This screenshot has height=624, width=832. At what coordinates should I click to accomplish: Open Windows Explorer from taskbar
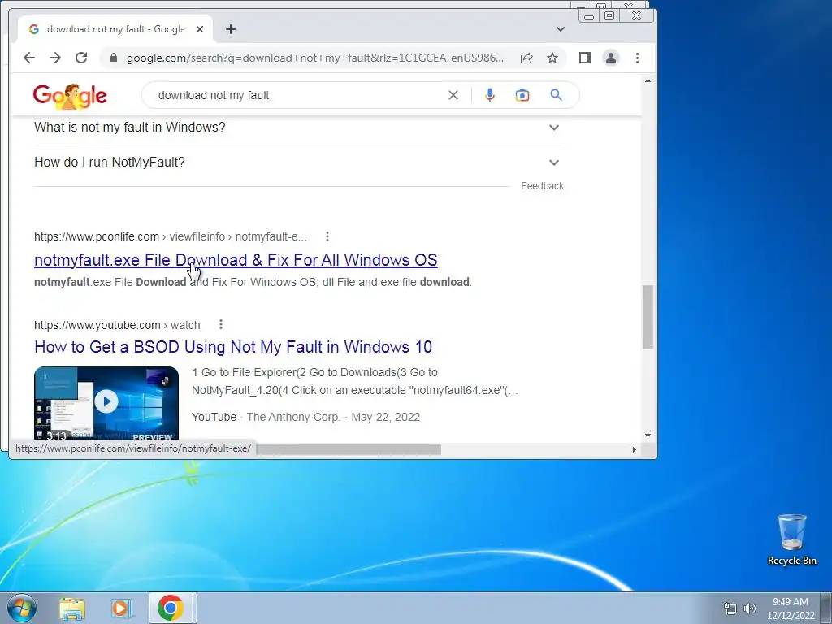coord(72,608)
